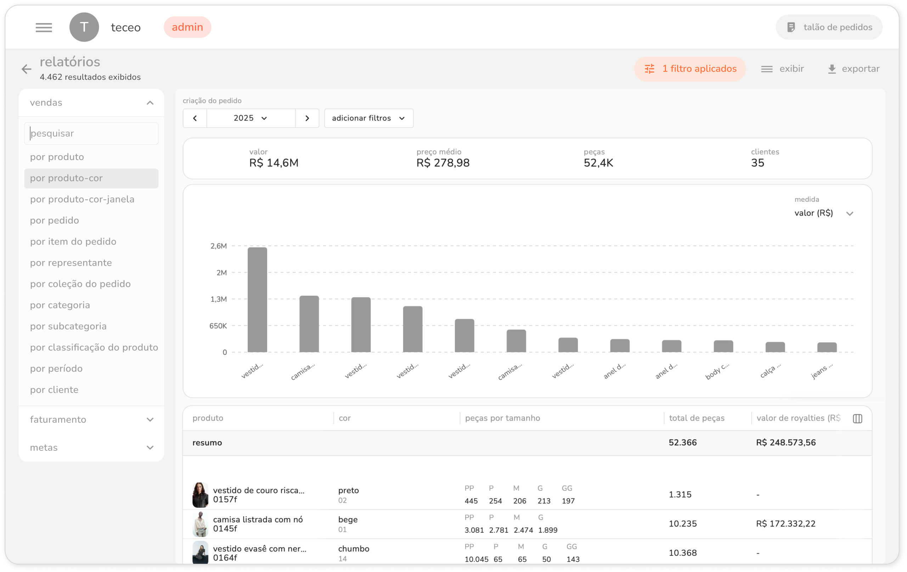Image resolution: width=907 pixels, height=572 pixels.
Task: Expand the faturamento section
Action: [x=150, y=419]
